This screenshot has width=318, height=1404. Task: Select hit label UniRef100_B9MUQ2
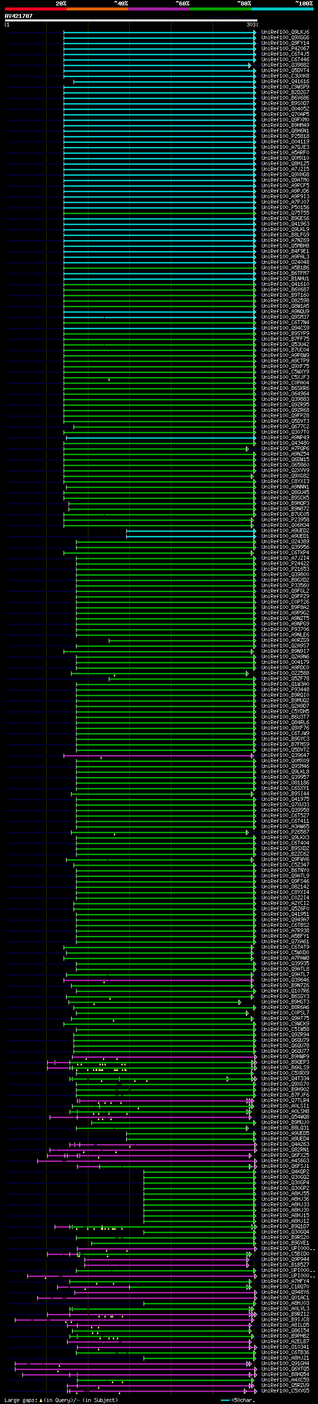[285, 700]
